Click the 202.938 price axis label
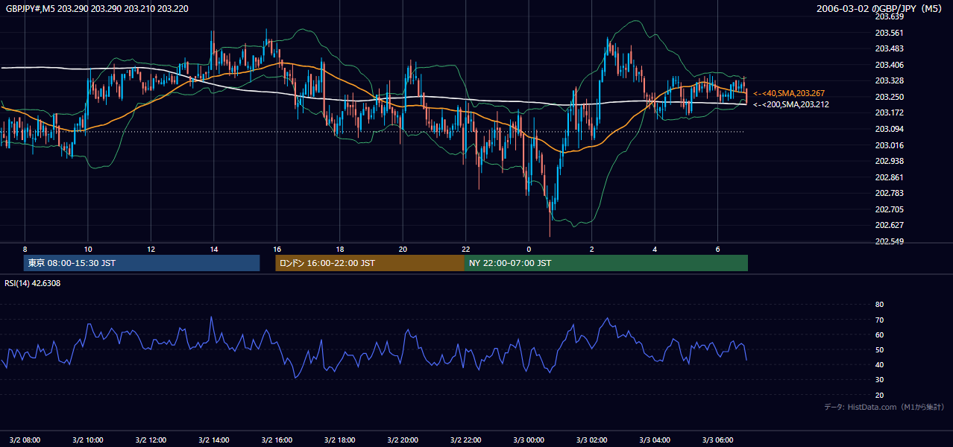This screenshot has width=953, height=447. 889,161
